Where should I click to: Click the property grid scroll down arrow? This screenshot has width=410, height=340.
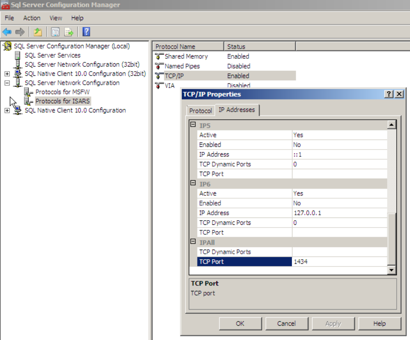[392, 270]
